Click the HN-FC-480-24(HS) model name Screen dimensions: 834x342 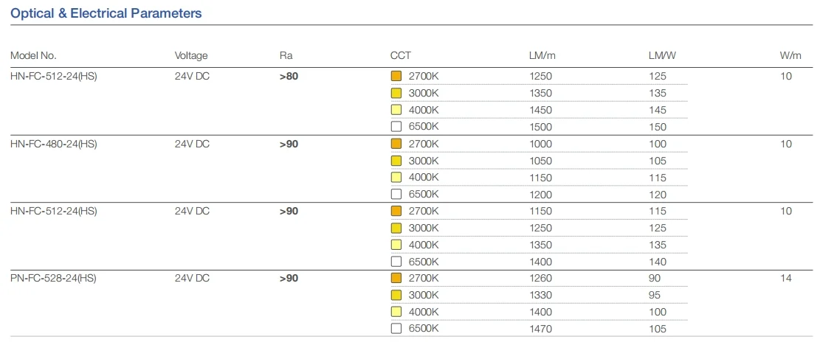53,144
